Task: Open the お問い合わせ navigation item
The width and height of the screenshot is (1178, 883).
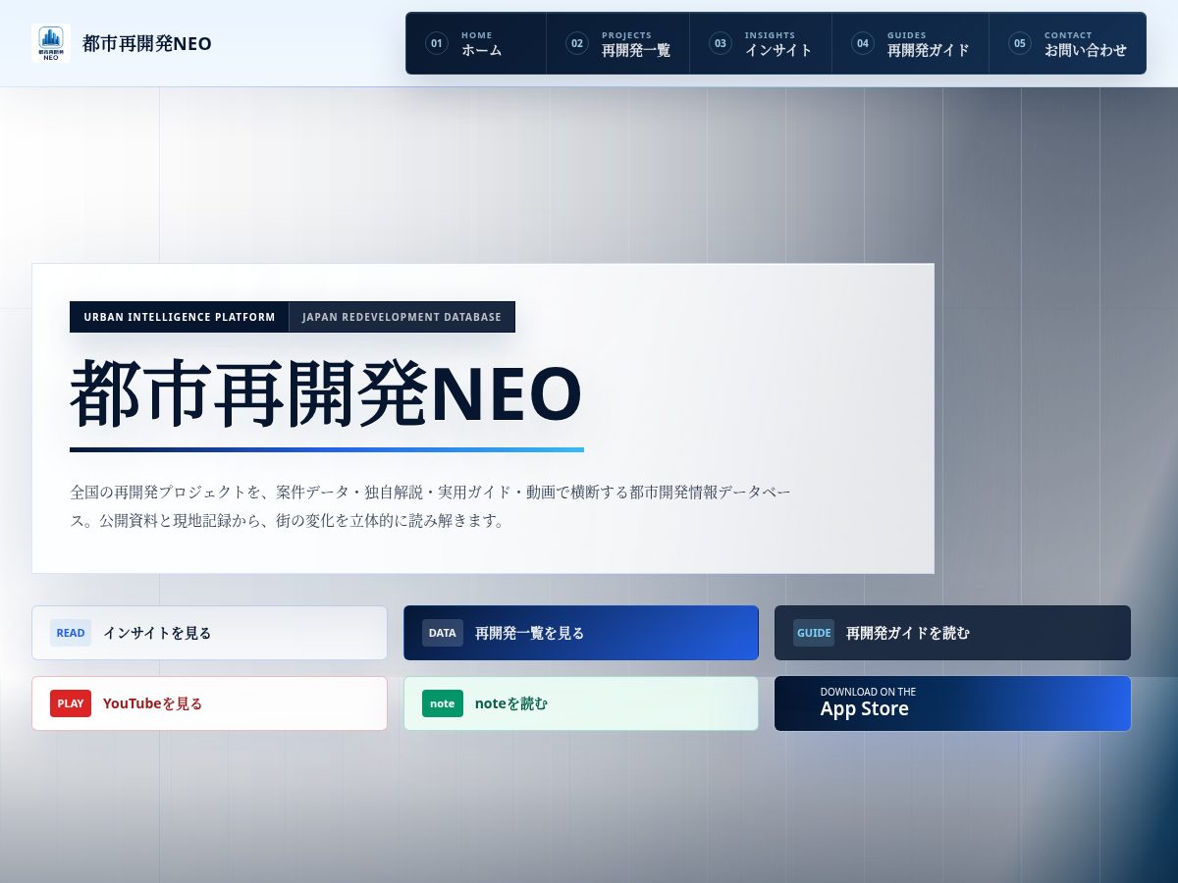Action: click(1067, 43)
